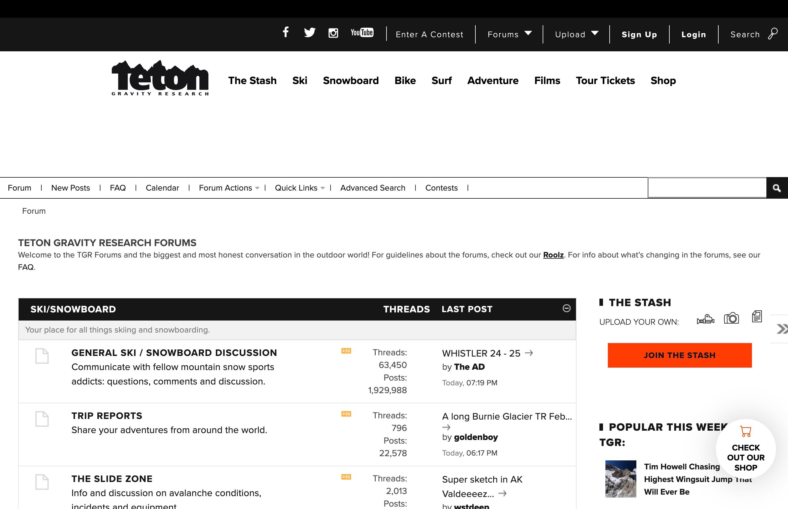Open Super sketch in AK Valdeeeez thread
Viewport: 788px width, 509px height.
[482, 486]
